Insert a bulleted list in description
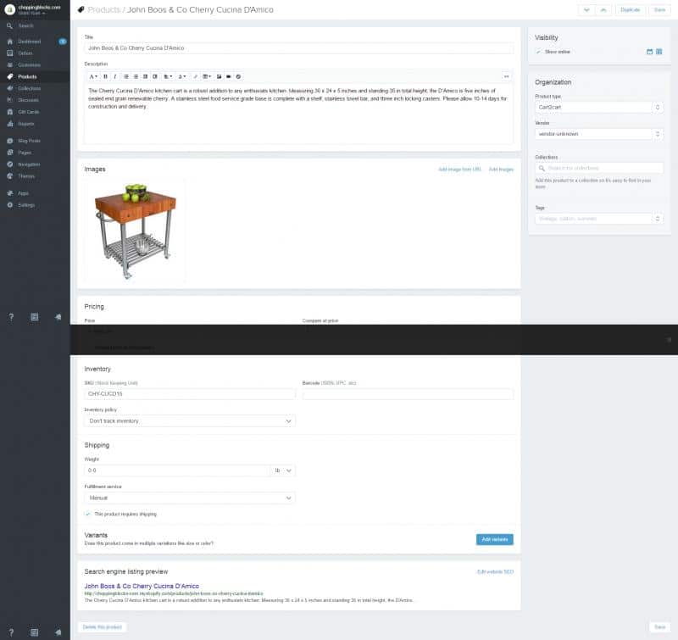Screen dimensions: 678x640 point(126,76)
